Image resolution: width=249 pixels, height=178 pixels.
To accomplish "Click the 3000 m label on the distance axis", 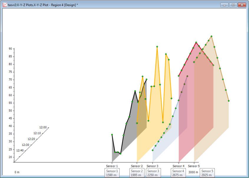I will click(x=193, y=172).
